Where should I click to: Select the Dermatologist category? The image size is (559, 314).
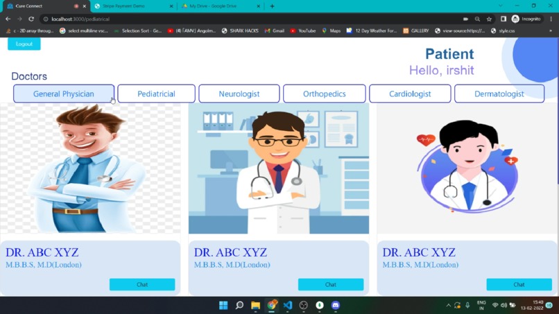[x=499, y=94]
